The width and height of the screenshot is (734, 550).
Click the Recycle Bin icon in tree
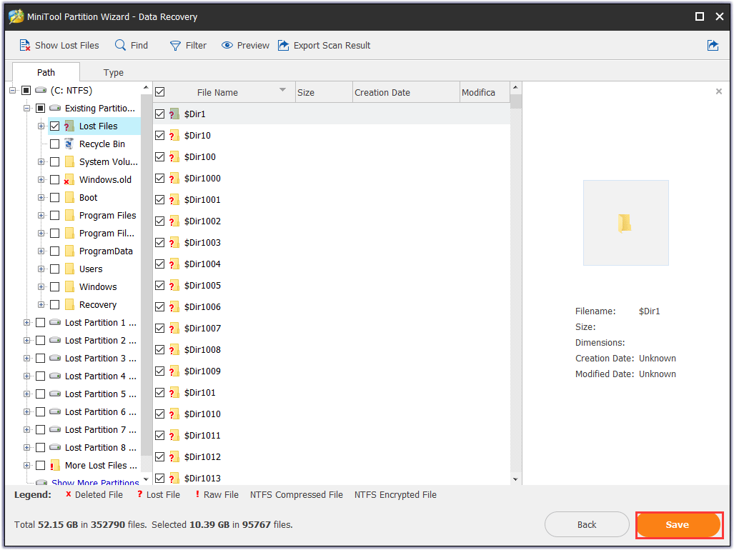pyautogui.click(x=69, y=144)
